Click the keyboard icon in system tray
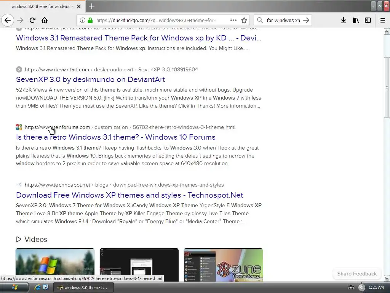 pos(351,288)
